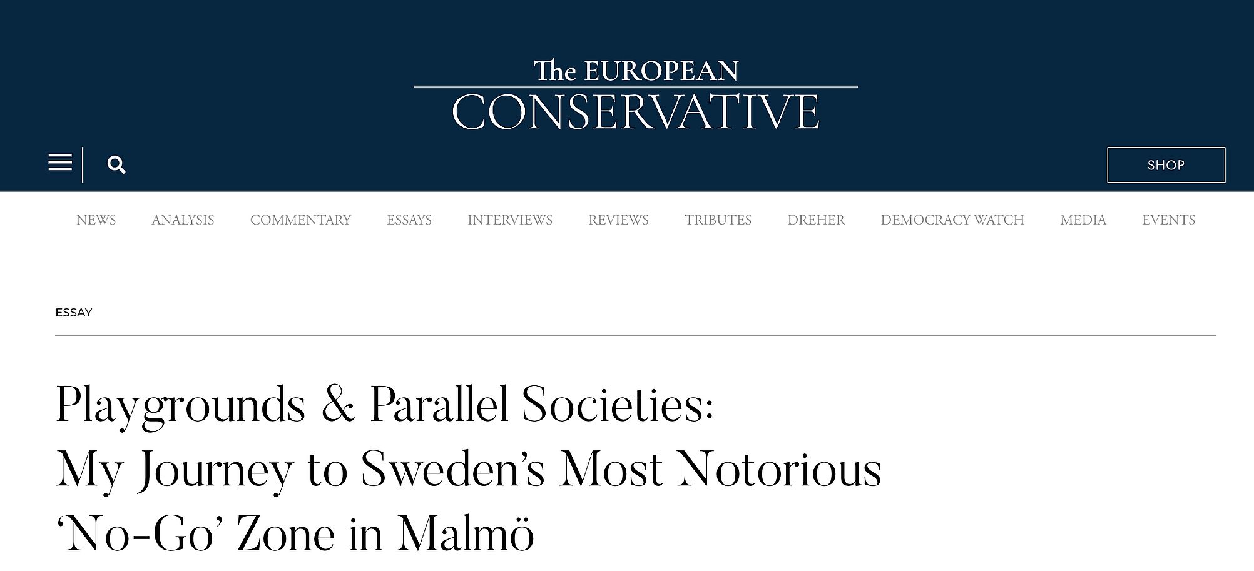Navigate to Essays section

pos(409,220)
